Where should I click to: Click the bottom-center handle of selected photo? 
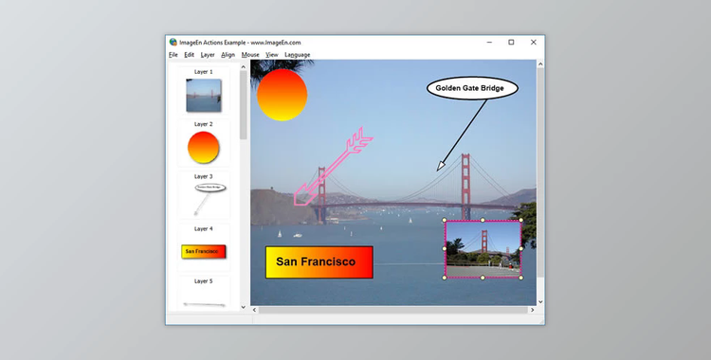483,278
